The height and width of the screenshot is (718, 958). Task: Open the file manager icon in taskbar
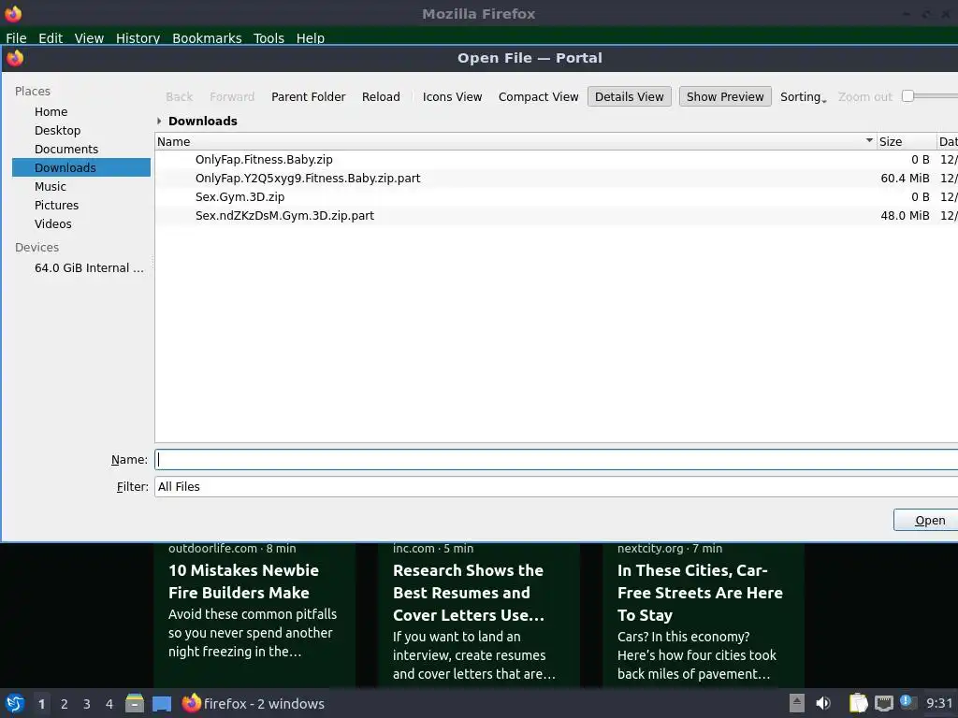coord(135,703)
